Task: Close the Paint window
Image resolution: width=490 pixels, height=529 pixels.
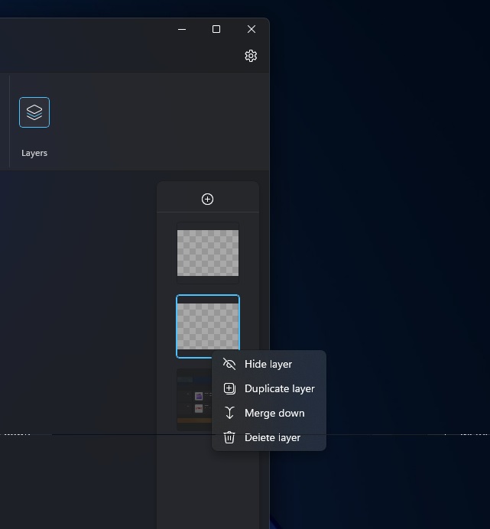Action: point(251,29)
